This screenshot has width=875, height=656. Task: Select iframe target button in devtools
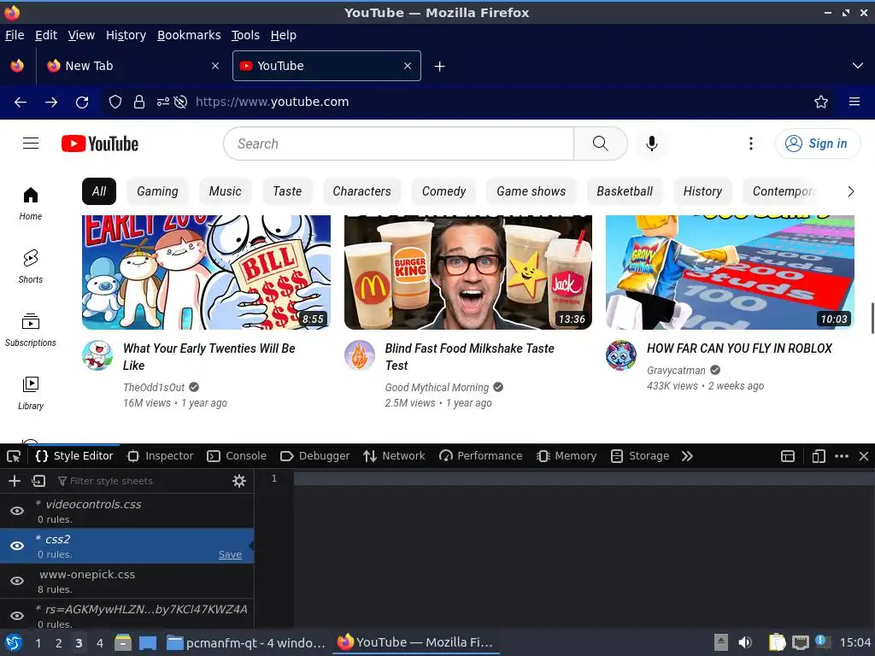point(788,456)
